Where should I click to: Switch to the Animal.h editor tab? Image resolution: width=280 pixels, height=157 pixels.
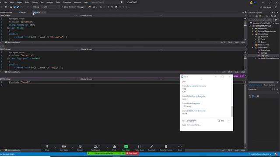click(36, 12)
